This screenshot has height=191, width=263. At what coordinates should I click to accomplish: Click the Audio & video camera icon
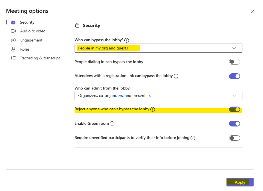click(13, 31)
